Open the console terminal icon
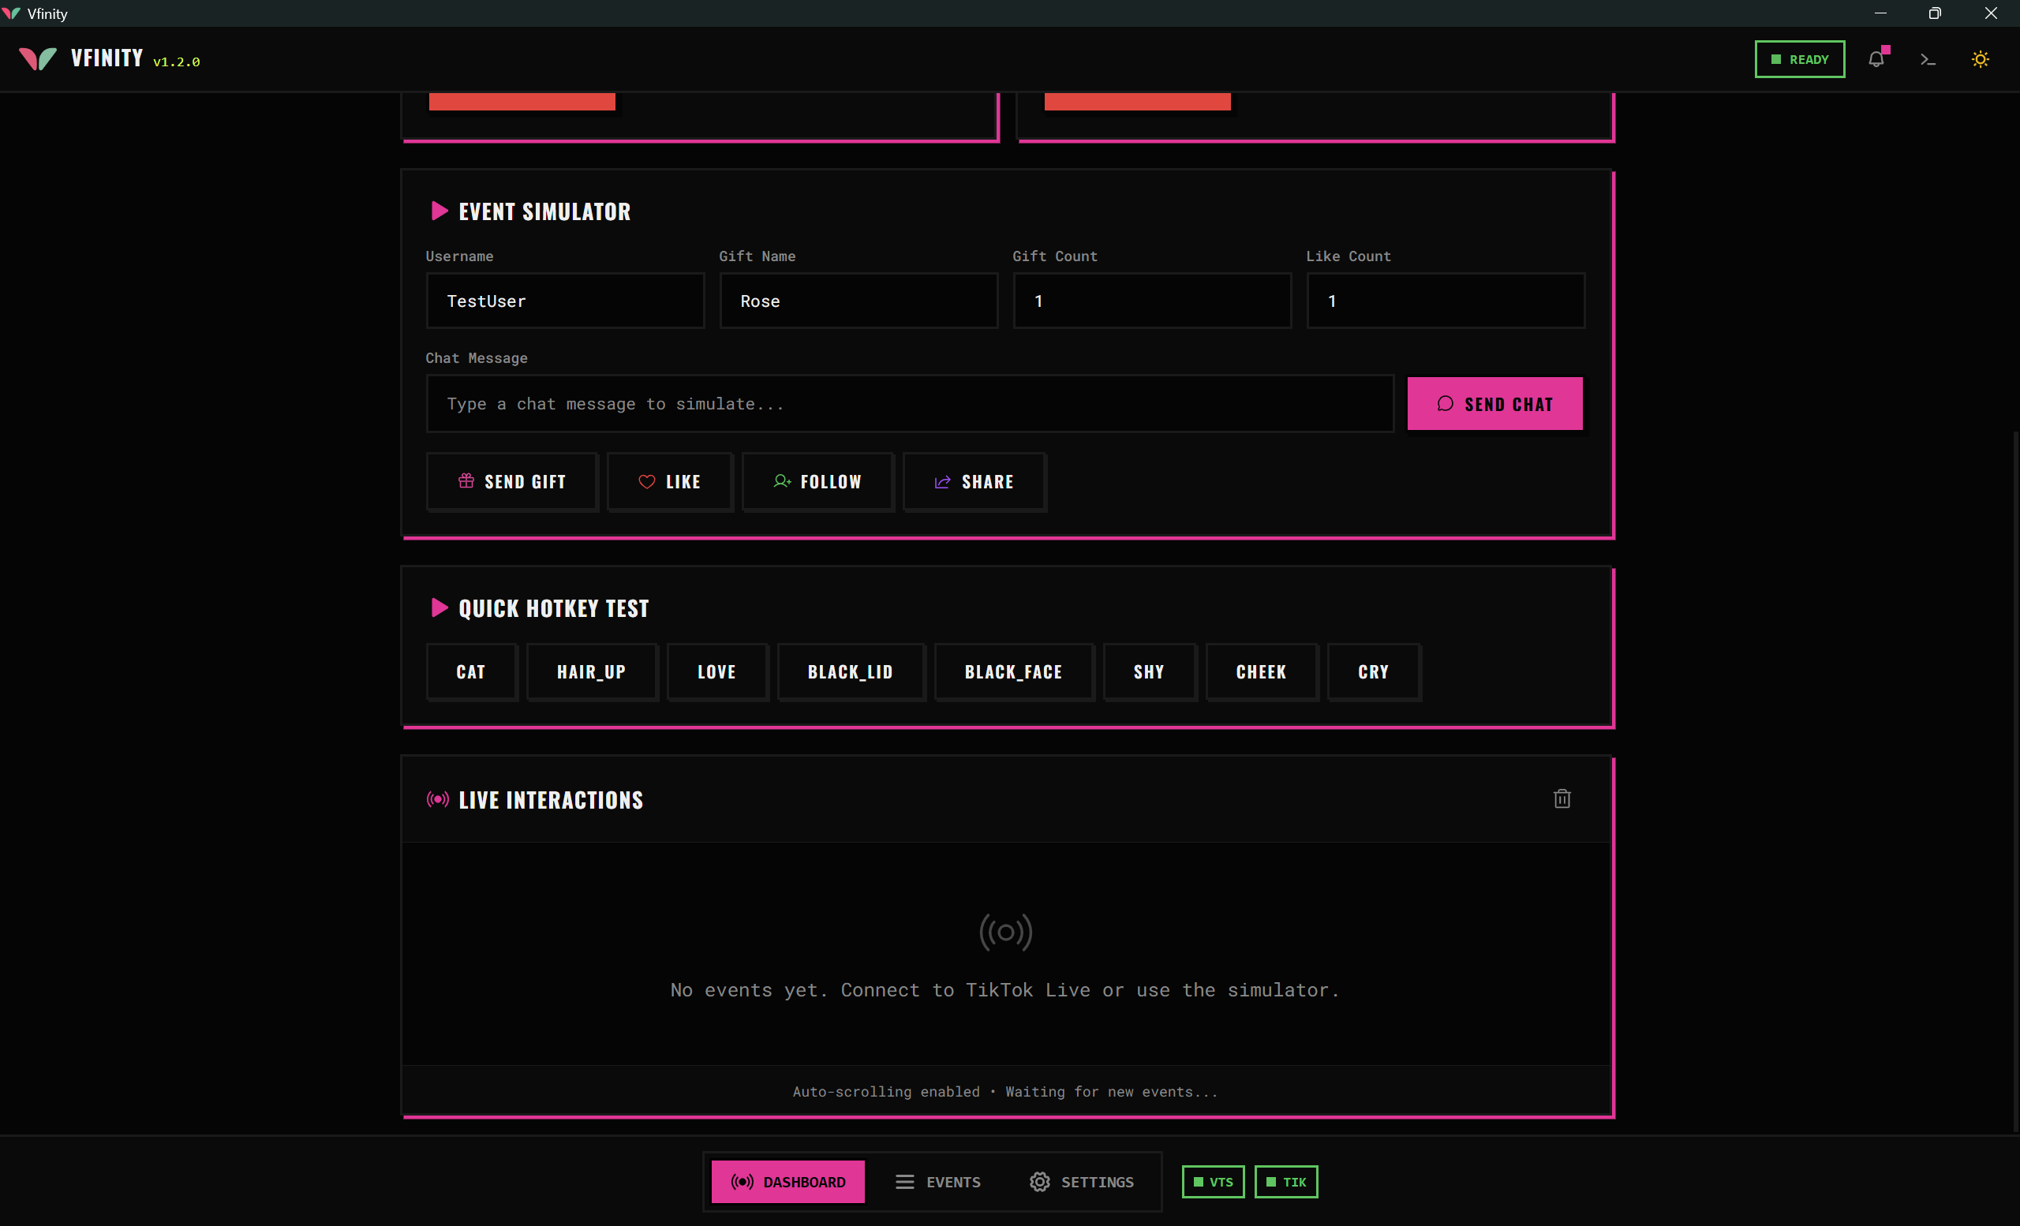Viewport: 2020px width, 1226px height. pyautogui.click(x=1928, y=59)
